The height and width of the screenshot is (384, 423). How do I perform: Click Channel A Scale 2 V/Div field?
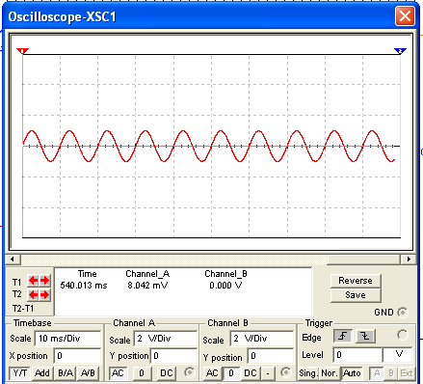[x=165, y=339]
